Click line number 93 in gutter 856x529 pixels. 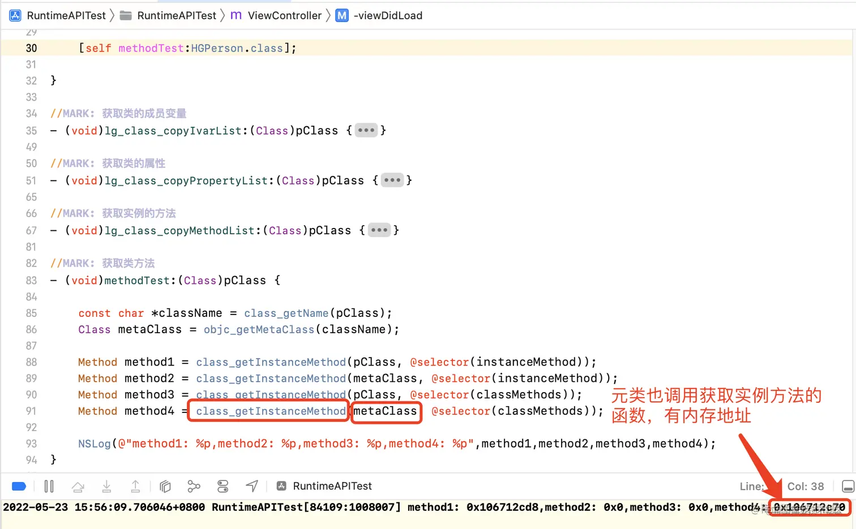pos(31,444)
